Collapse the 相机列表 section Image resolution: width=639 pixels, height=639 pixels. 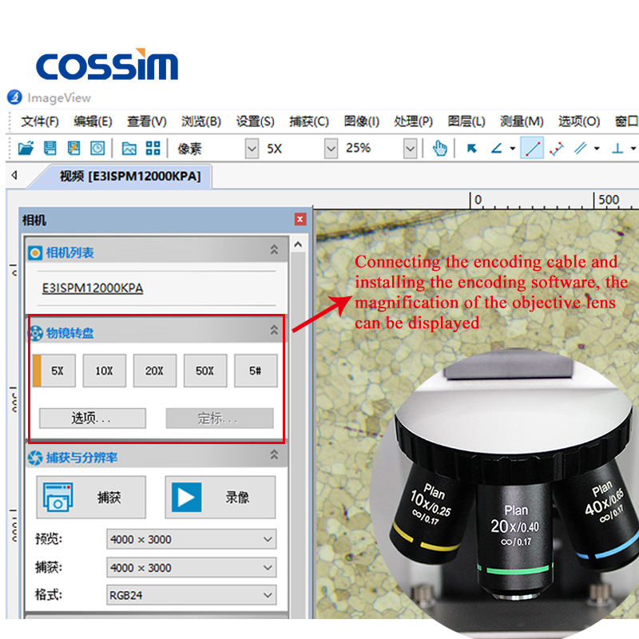pos(274,250)
